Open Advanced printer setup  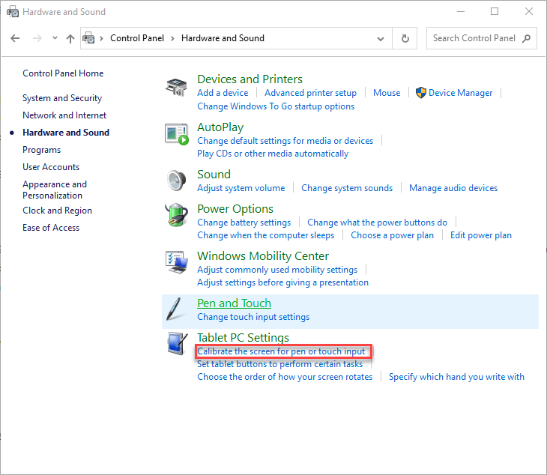pos(310,93)
